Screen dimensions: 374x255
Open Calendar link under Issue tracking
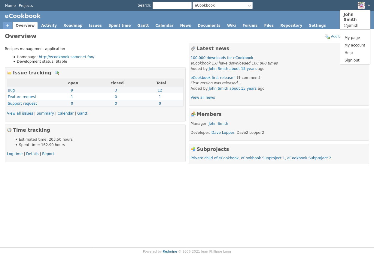tap(65, 113)
